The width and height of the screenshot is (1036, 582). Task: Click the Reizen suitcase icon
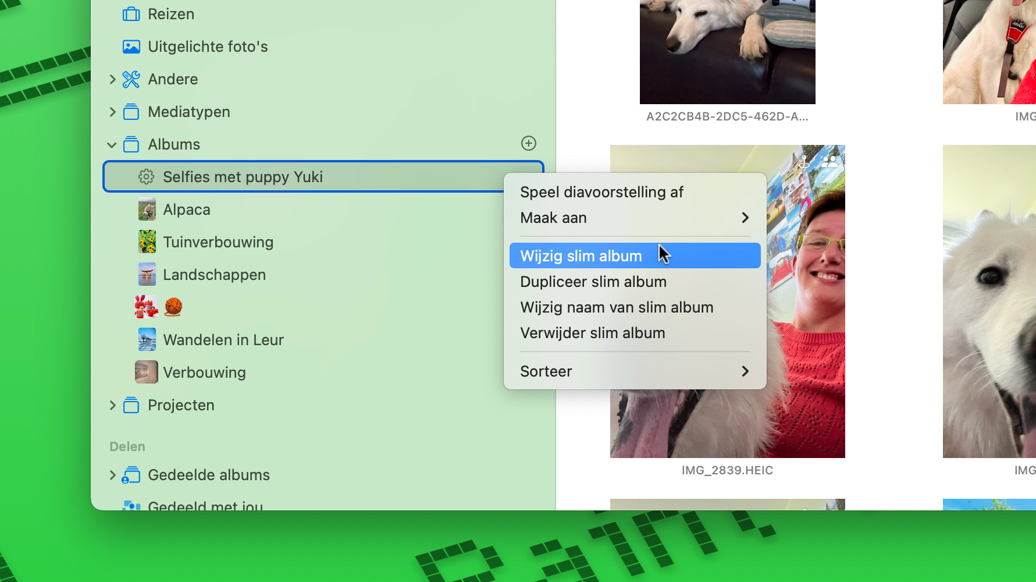pyautogui.click(x=131, y=14)
